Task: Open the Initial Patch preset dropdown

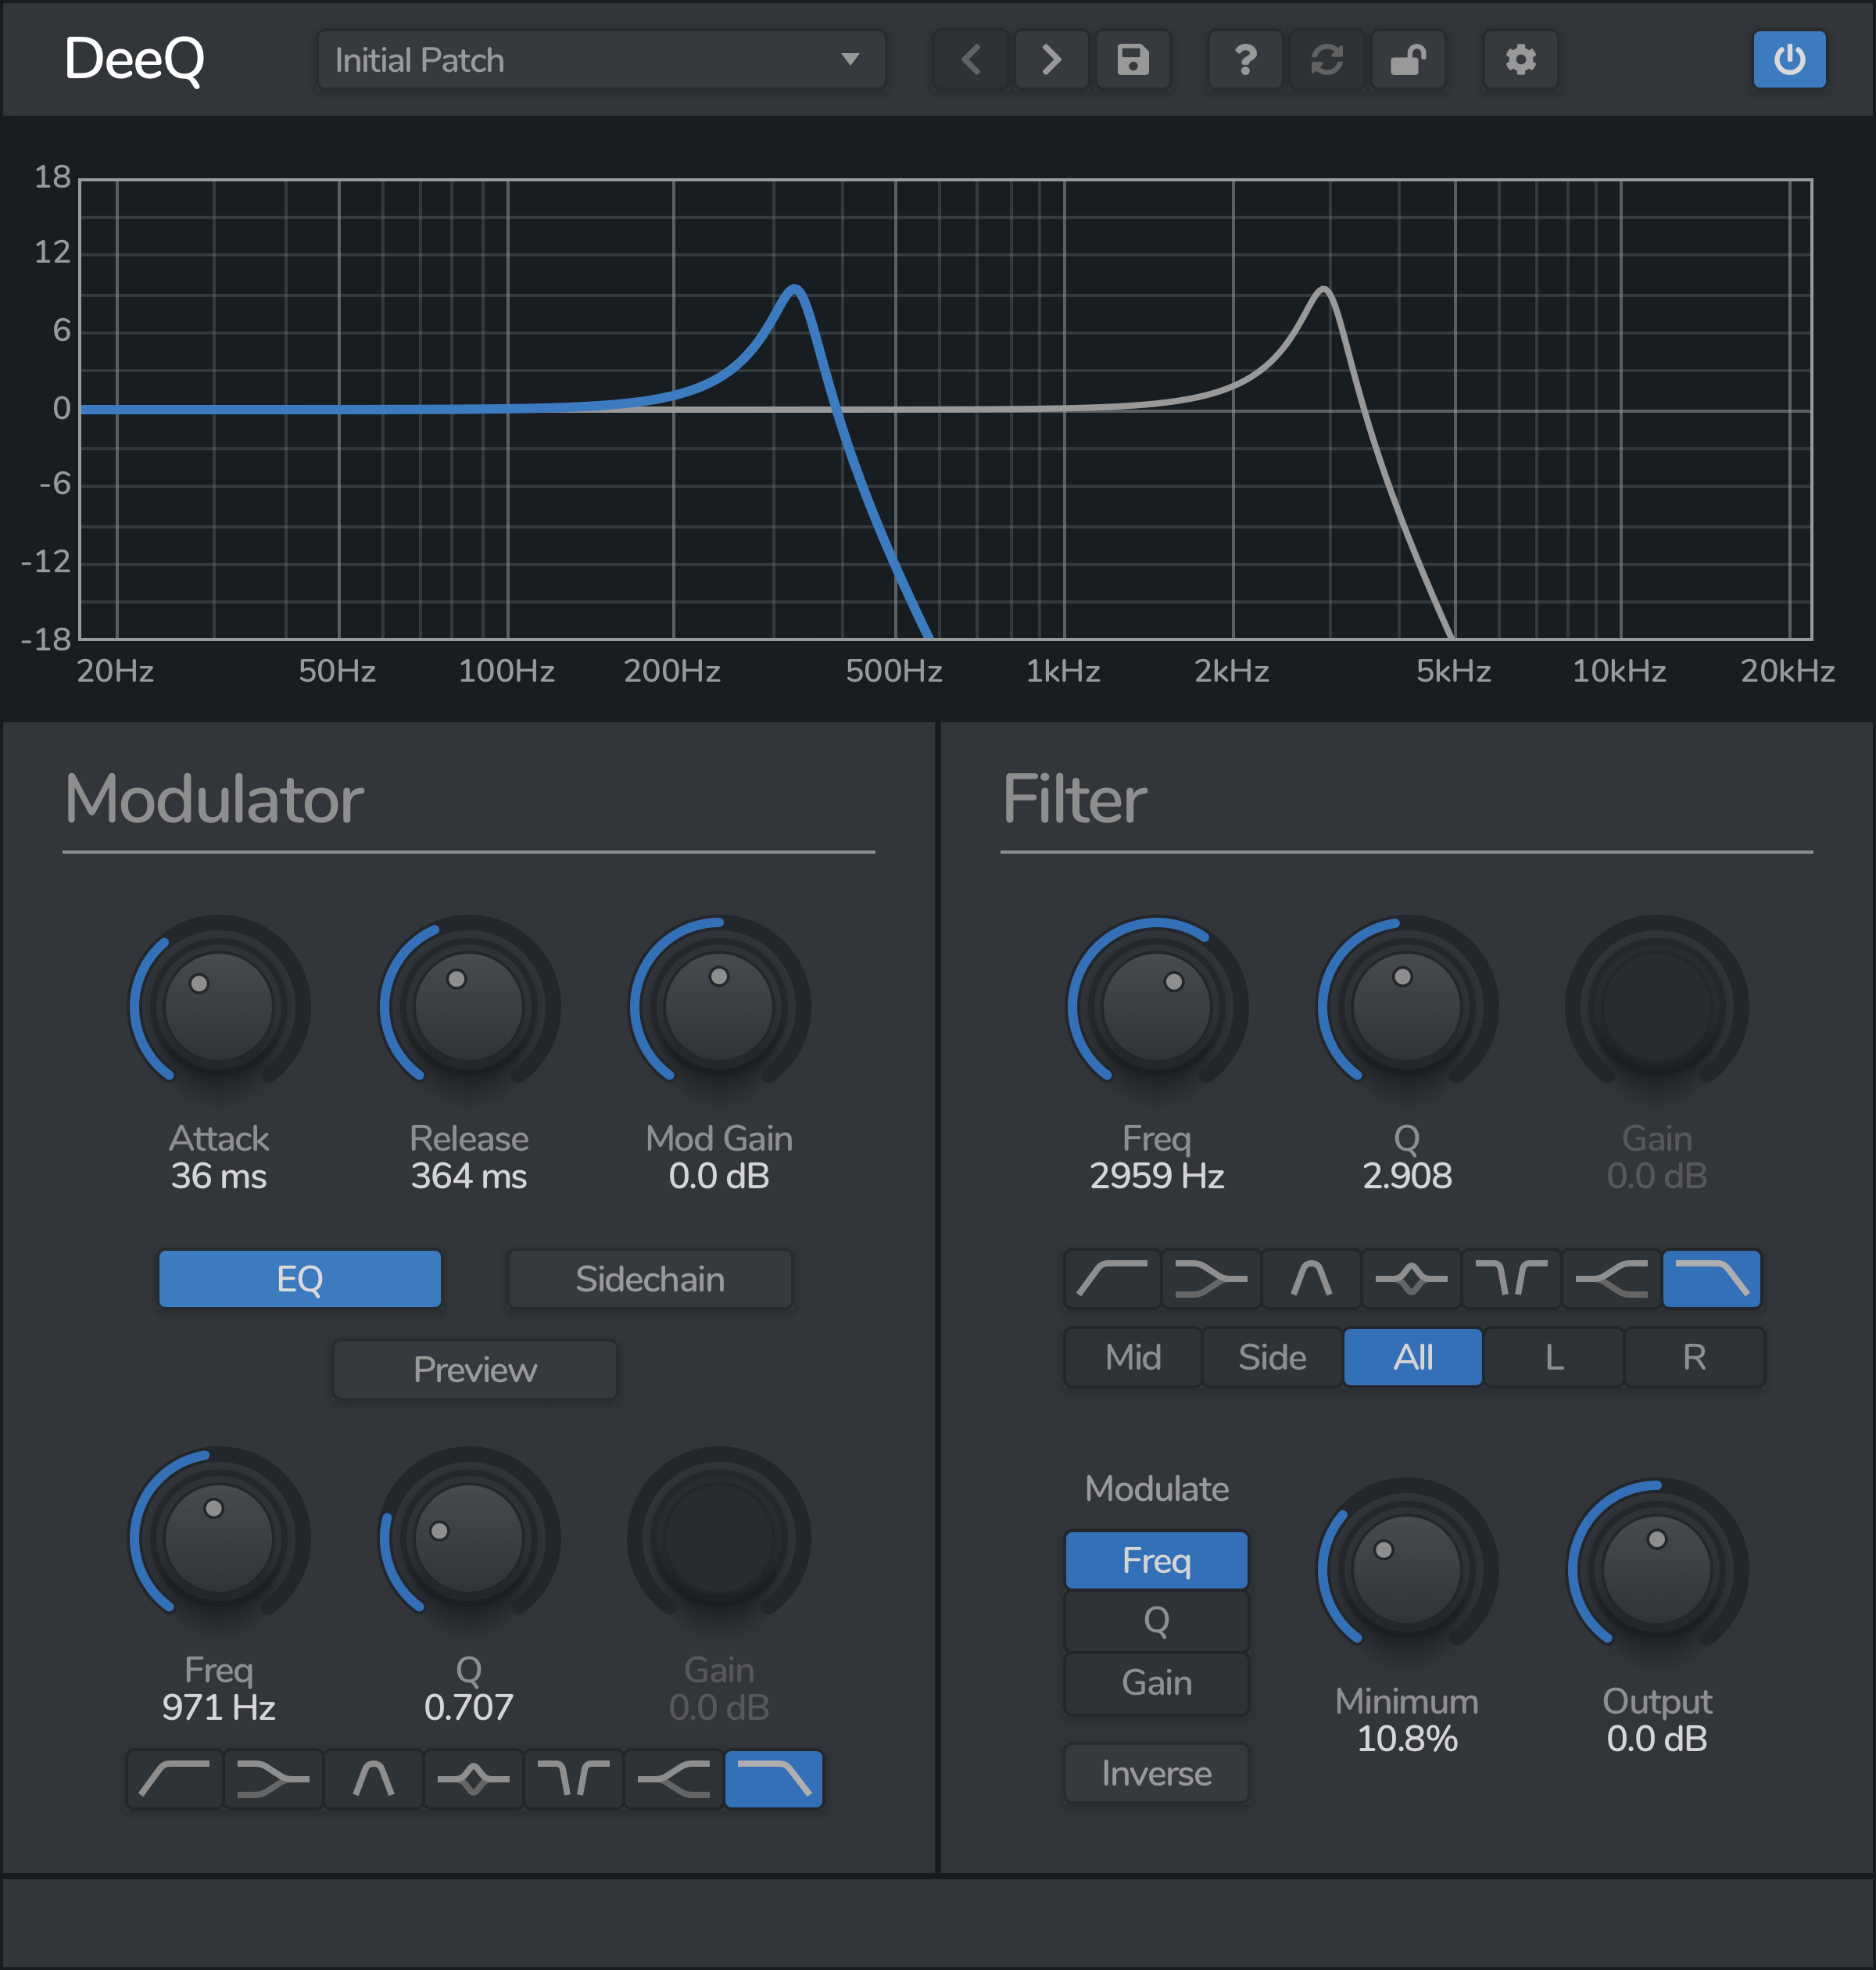Action: click(600, 60)
